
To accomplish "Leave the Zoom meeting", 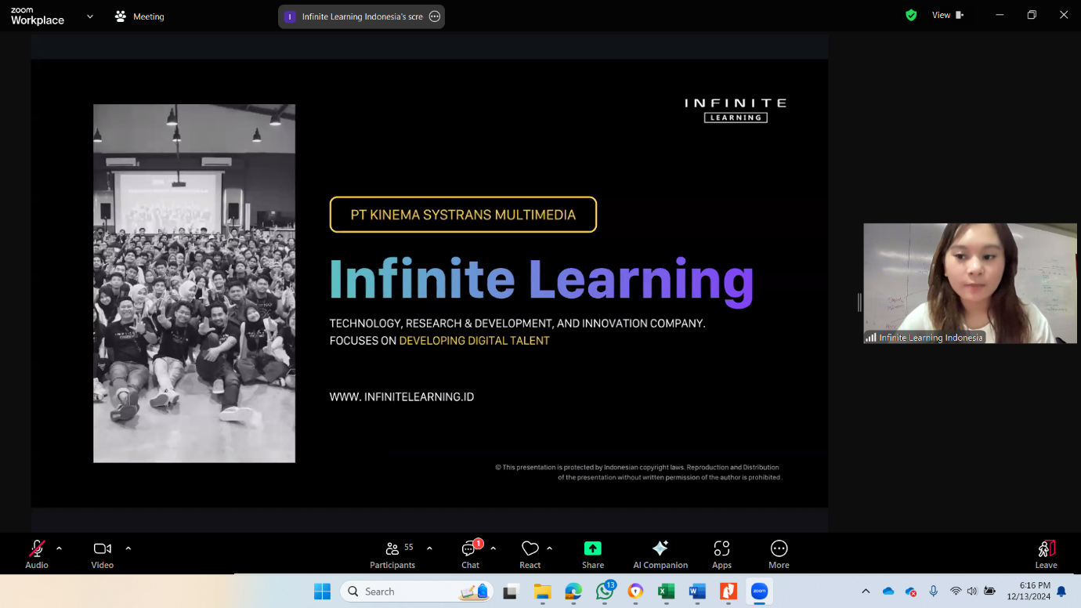I will 1046,553.
